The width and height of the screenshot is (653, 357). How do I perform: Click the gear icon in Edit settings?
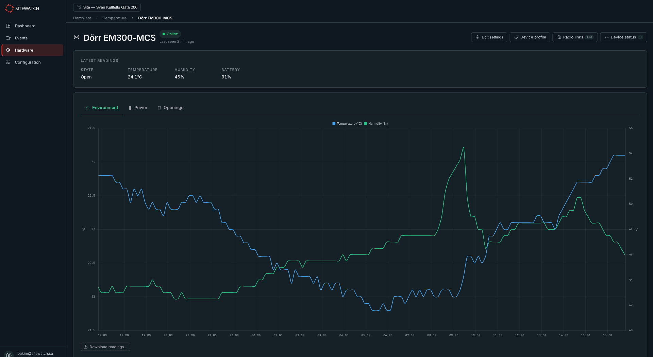pyautogui.click(x=478, y=37)
